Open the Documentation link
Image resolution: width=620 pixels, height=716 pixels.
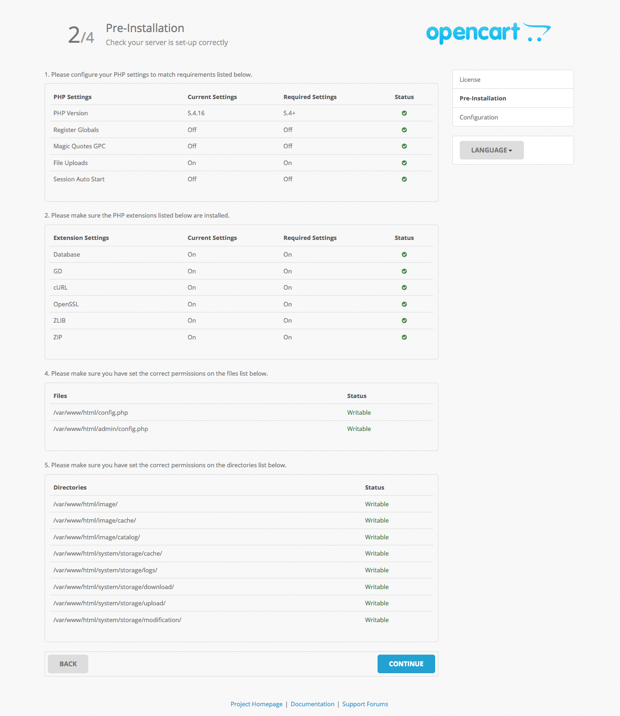(x=313, y=704)
